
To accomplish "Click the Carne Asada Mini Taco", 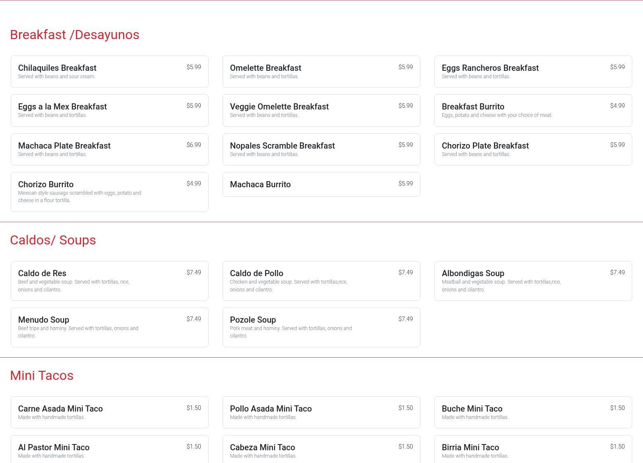I will (x=109, y=412).
